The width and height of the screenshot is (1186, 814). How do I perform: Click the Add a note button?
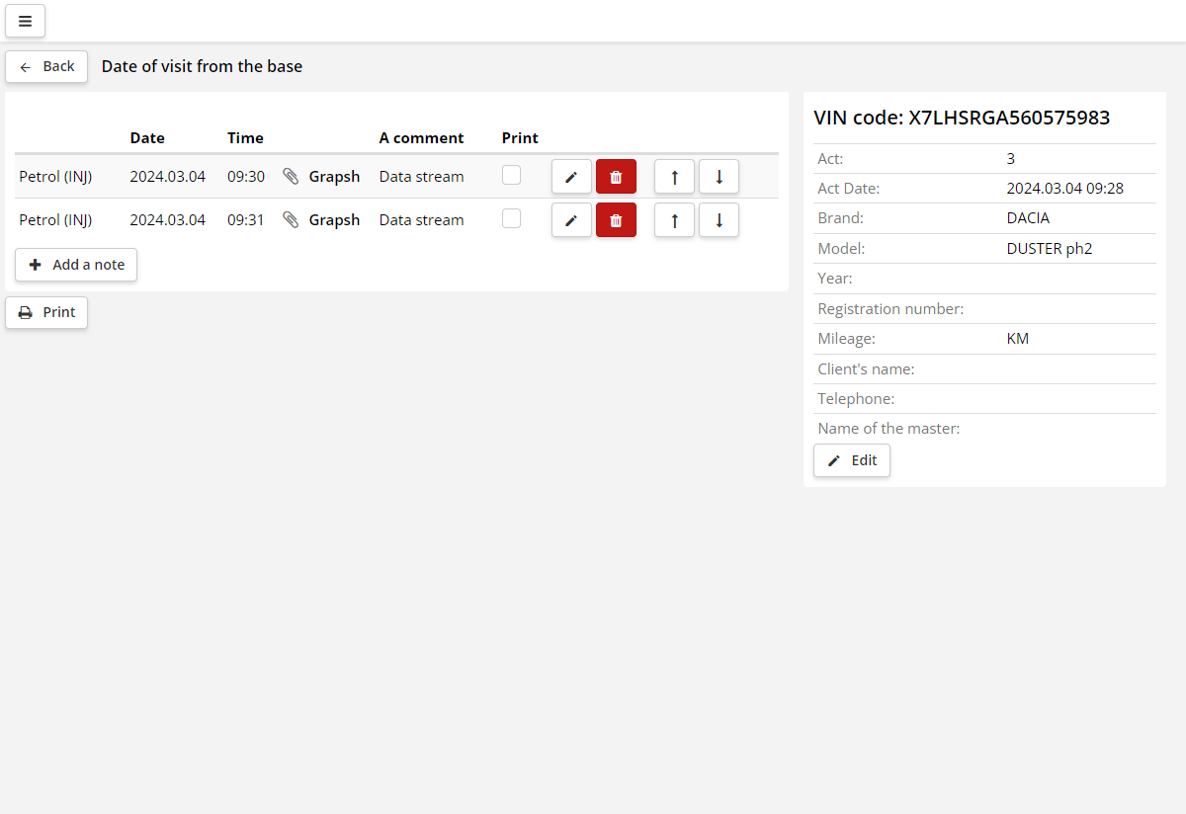tap(76, 265)
